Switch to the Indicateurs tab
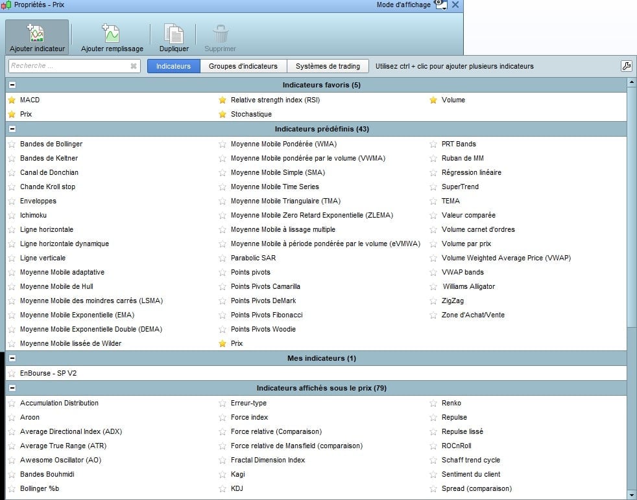The width and height of the screenshot is (637, 500). click(173, 66)
